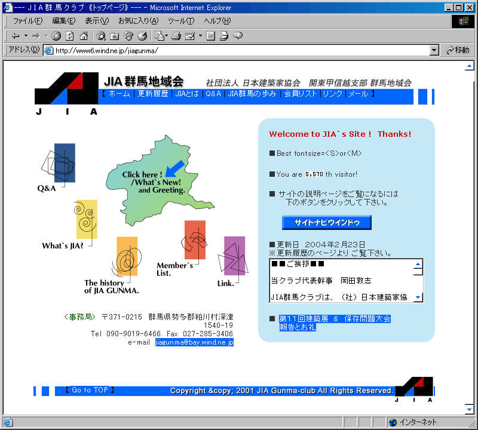The image size is (478, 430).
Task: Click the Windows logo throbber icon
Action: click(462, 21)
